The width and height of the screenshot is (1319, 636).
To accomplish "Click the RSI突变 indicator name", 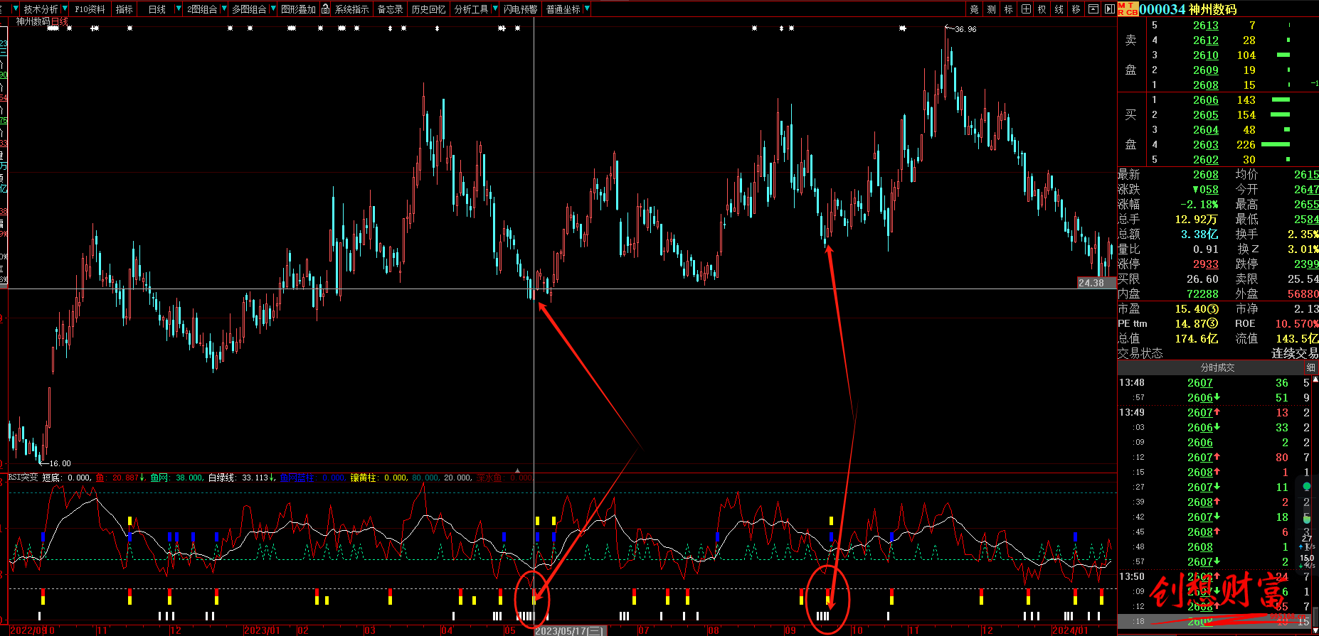I will coord(23,478).
